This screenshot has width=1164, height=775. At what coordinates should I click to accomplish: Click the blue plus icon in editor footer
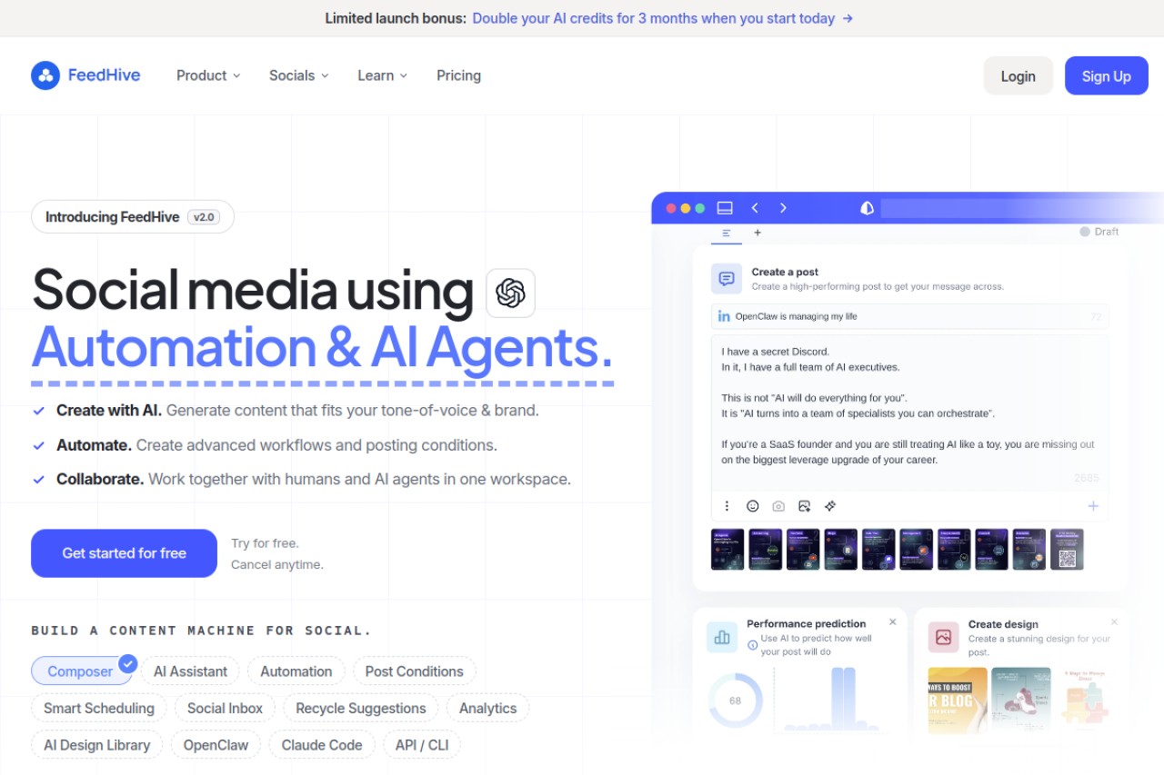coord(1093,506)
